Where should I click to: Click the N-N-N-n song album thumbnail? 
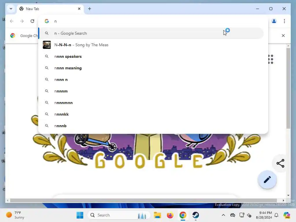tap(47, 45)
